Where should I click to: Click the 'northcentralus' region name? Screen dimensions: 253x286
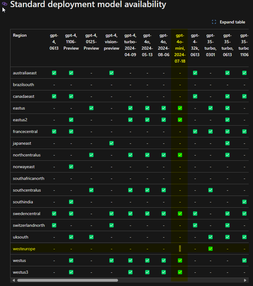27,155
